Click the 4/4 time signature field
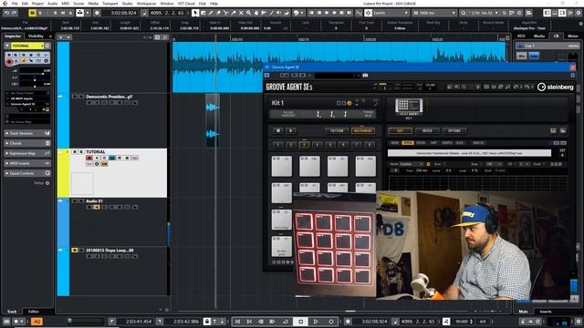Screen dimensions: 584x328 pos(483,322)
